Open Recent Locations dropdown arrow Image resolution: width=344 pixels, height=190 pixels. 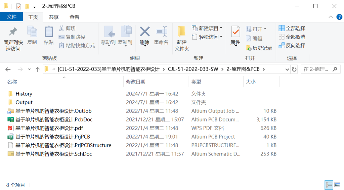tap(29, 69)
